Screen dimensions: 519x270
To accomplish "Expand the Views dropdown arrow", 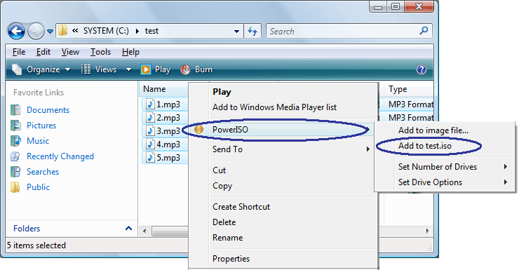I will pos(128,69).
